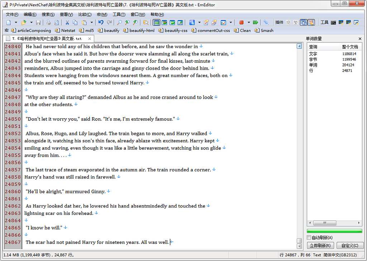This screenshot has height=261, width=367.
Task: Create a new file with the New icon
Action: [9, 23]
